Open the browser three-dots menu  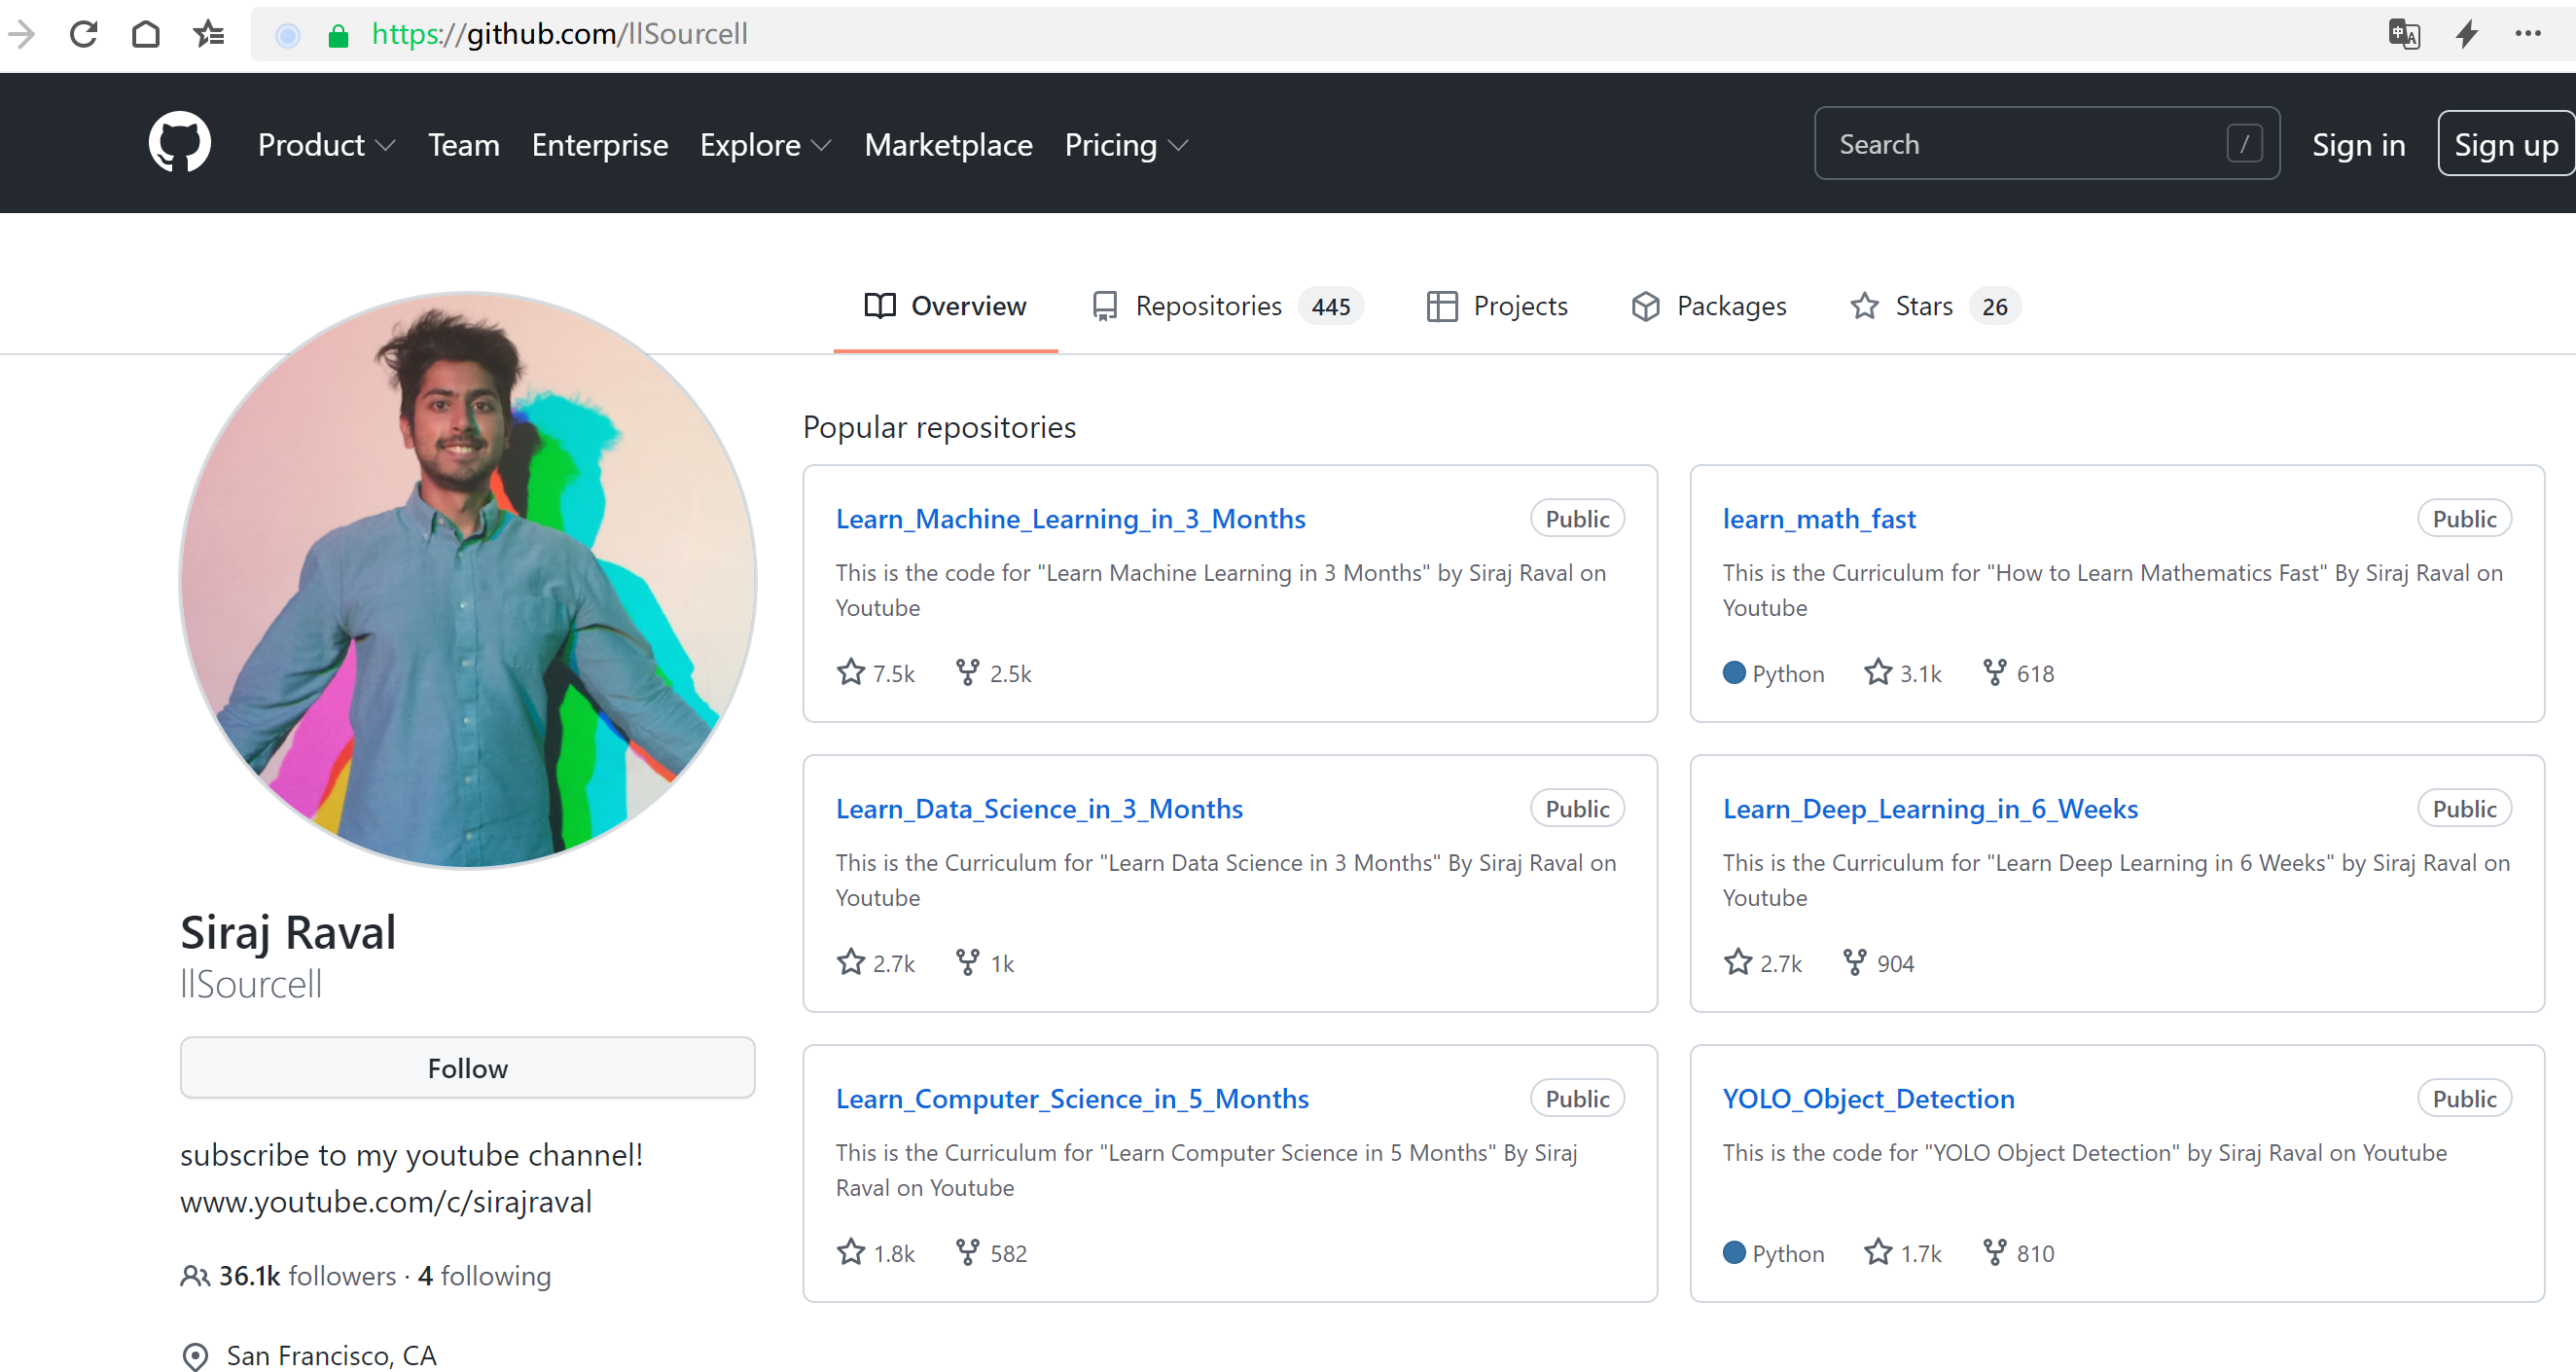click(x=2528, y=34)
